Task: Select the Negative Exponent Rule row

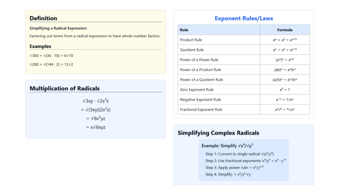Action: click(x=244, y=100)
